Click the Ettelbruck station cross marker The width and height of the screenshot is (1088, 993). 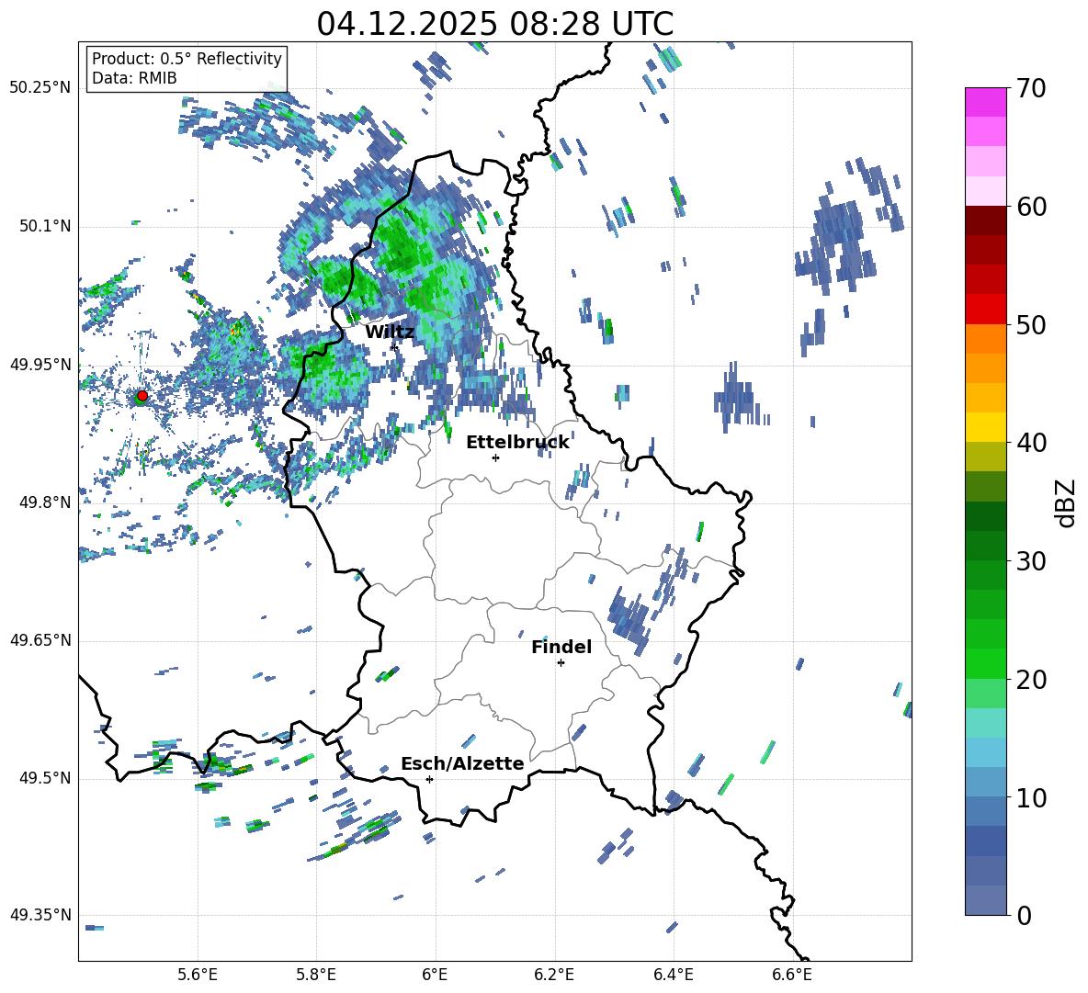[495, 457]
